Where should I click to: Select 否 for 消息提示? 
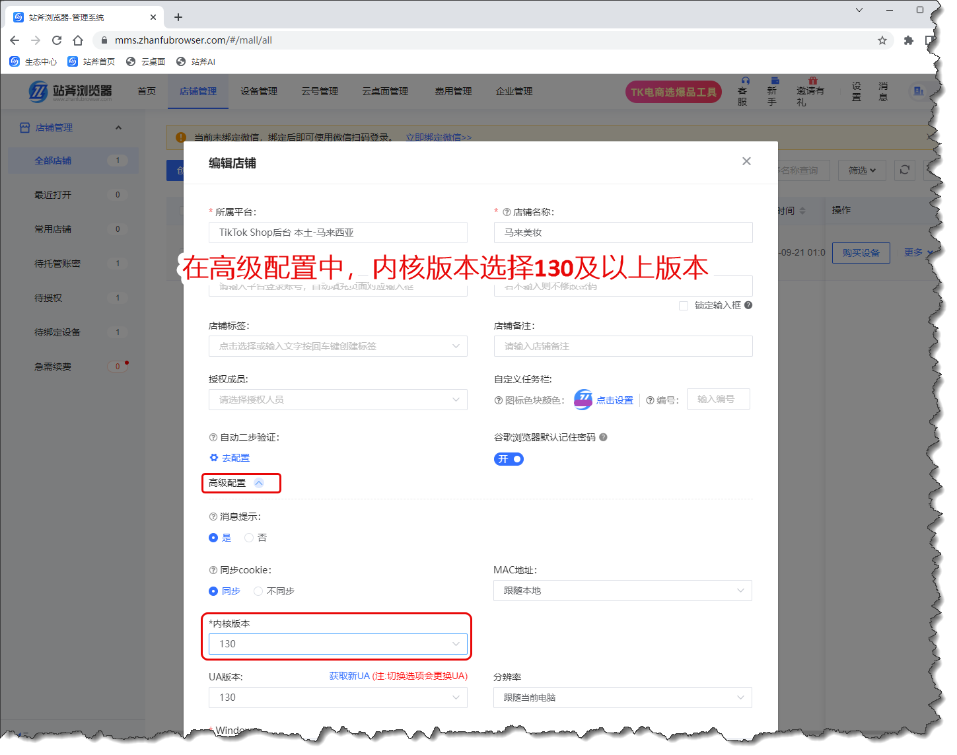(249, 538)
